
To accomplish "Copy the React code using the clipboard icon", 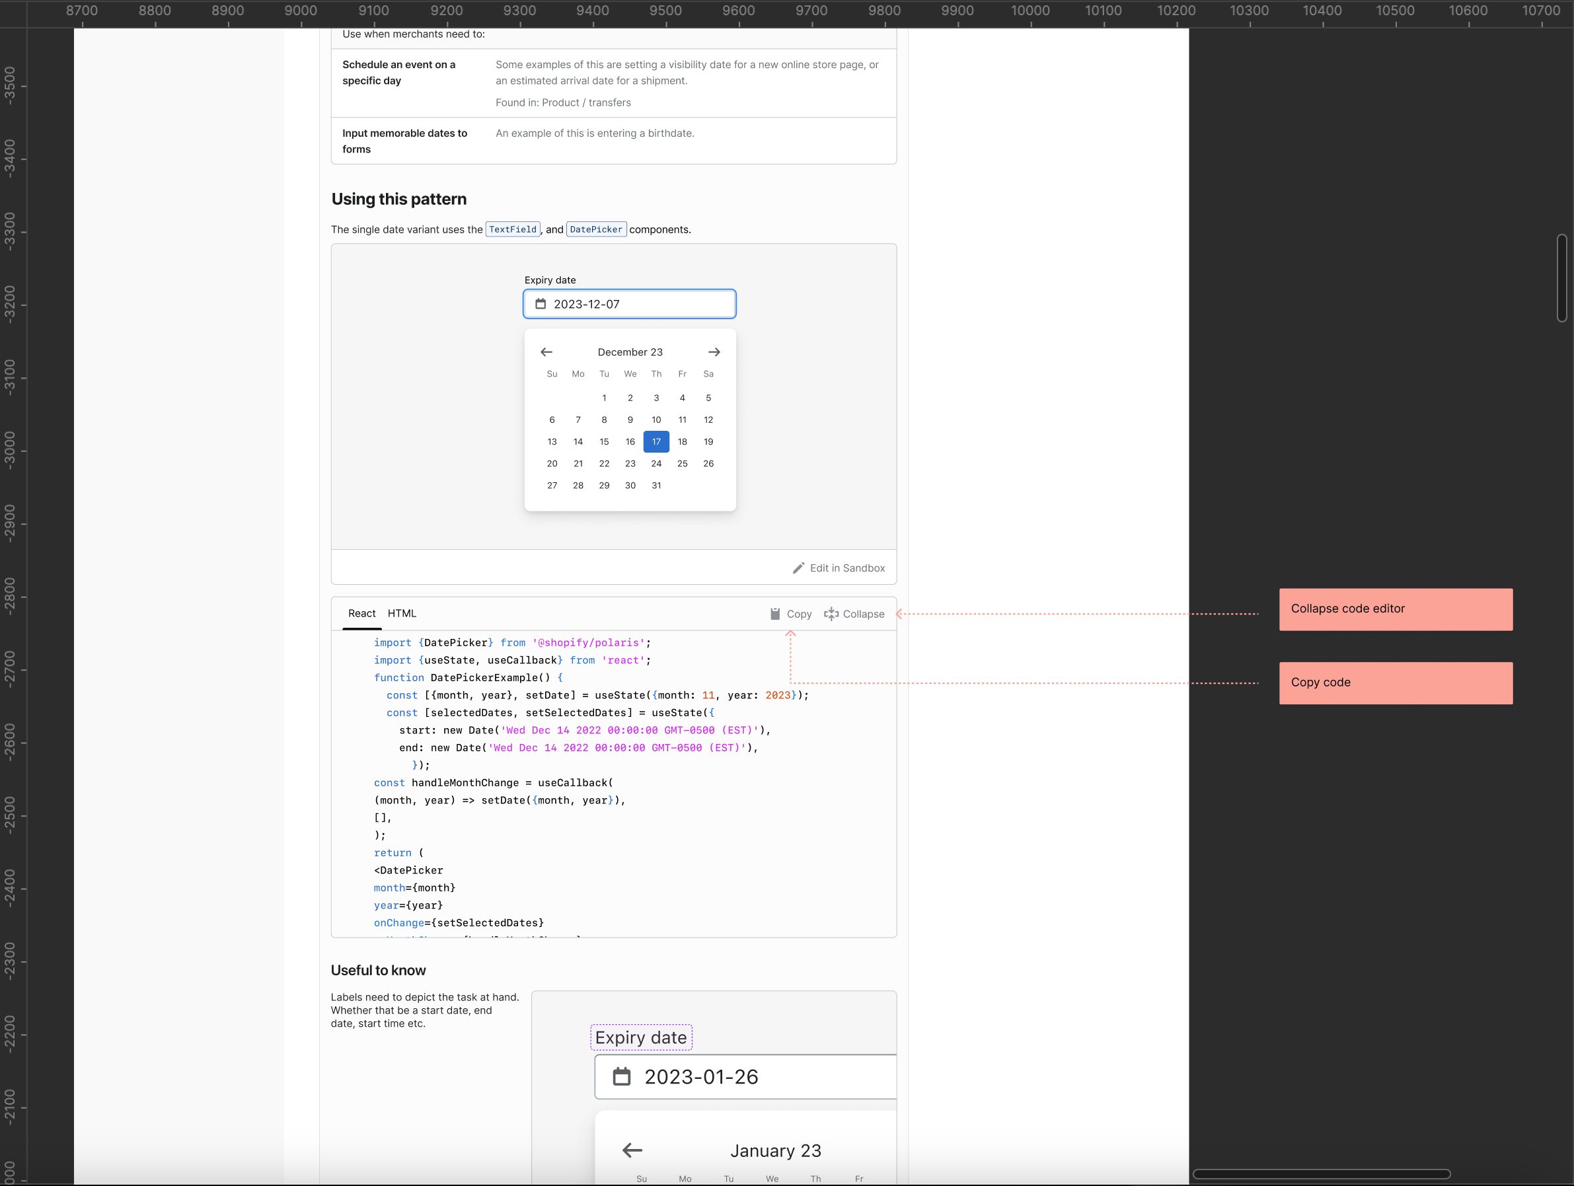I will click(x=776, y=613).
